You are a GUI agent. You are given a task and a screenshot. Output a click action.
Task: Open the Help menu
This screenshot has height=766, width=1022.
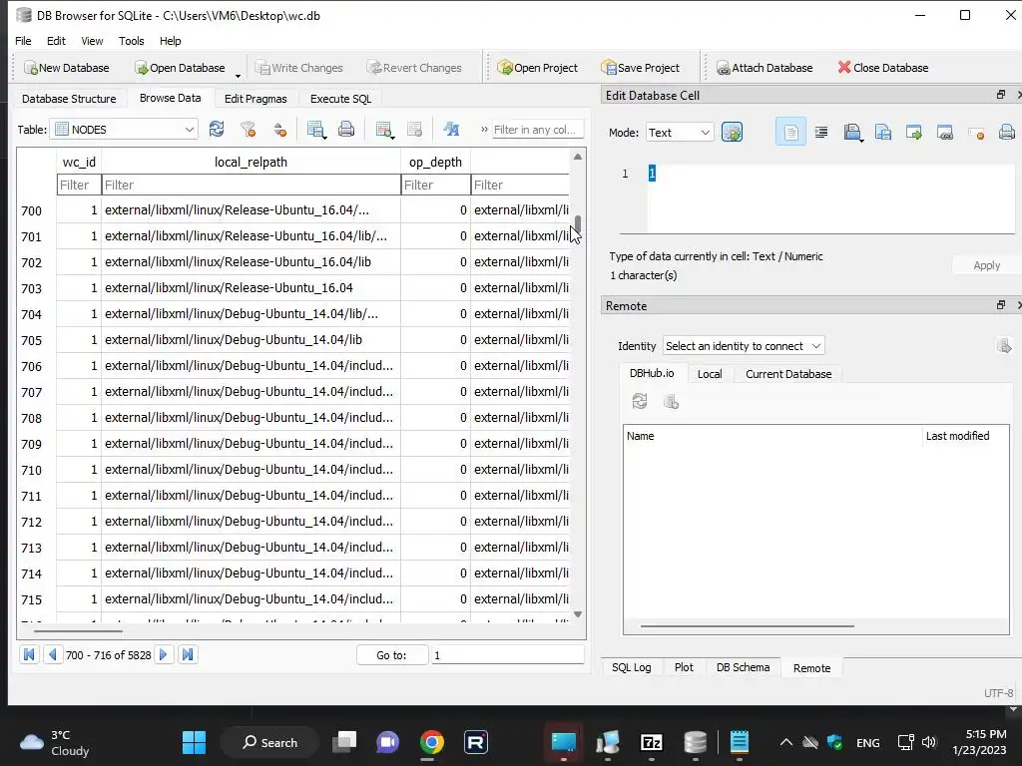coord(170,40)
